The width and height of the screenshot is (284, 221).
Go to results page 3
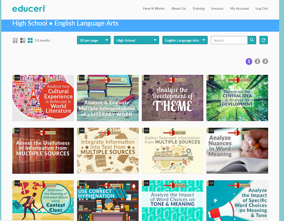265,62
